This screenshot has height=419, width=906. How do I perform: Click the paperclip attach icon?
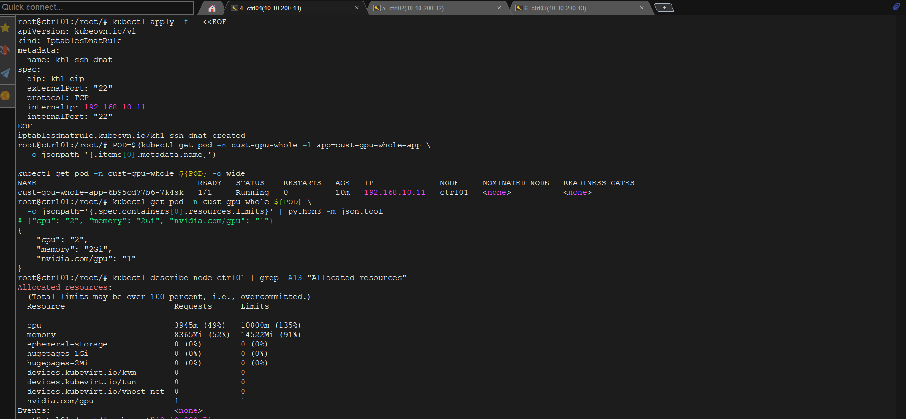click(x=896, y=7)
